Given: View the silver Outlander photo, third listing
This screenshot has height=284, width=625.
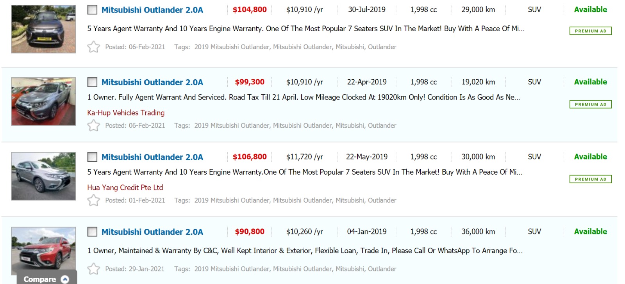Looking at the screenshot, I should [x=43, y=176].
